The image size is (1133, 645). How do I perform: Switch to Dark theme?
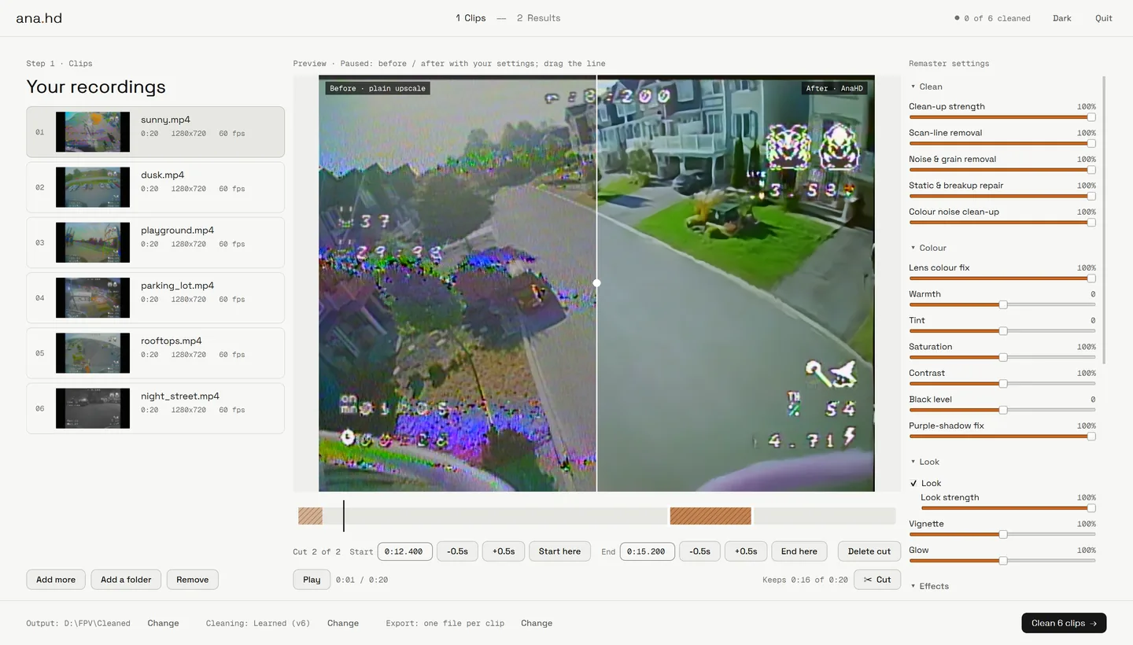(x=1062, y=18)
